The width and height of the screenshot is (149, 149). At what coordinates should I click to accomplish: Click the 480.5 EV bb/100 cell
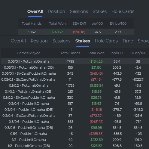click(138, 146)
